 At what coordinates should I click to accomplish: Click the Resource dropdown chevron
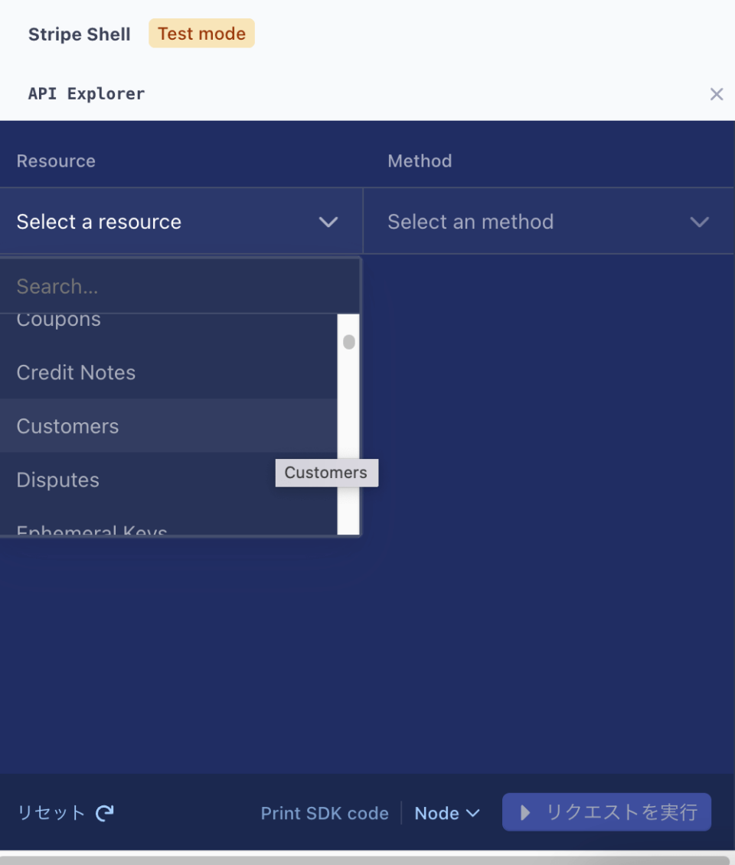[x=328, y=222]
